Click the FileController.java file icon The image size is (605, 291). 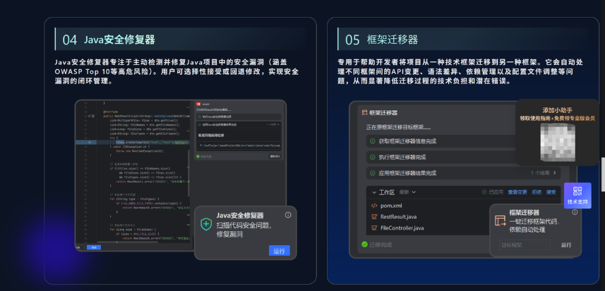click(374, 228)
